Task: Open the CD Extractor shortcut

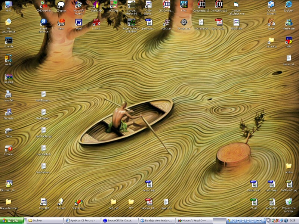Action: click(43, 4)
